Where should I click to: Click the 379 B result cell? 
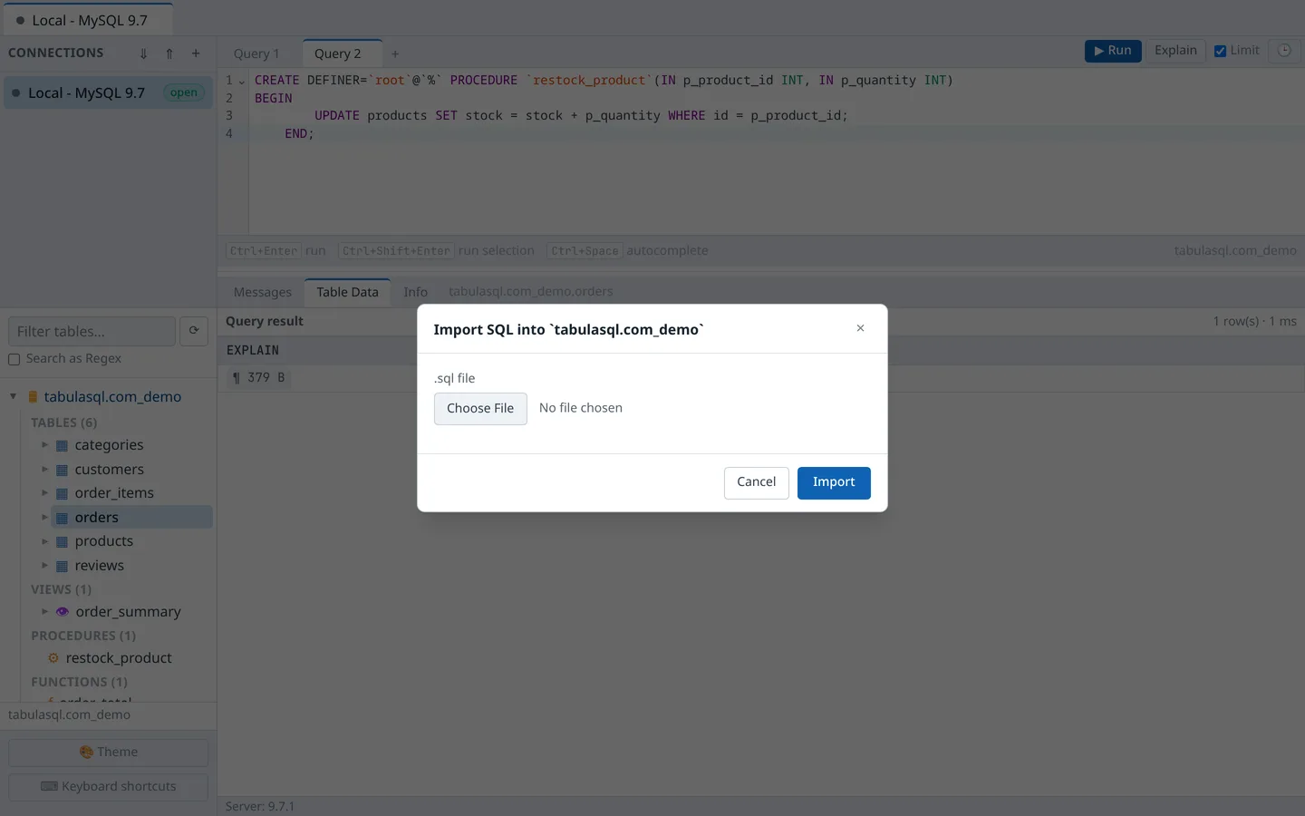coord(258,378)
